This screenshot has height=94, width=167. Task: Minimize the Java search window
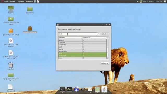[104, 25]
